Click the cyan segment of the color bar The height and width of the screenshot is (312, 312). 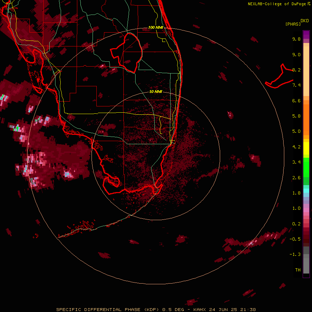(x=306, y=191)
